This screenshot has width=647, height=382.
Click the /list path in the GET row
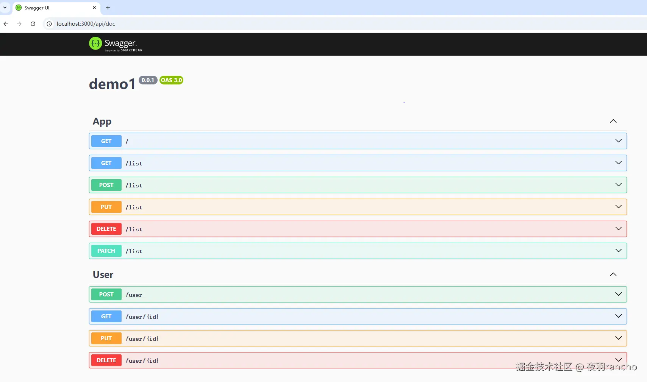(x=134, y=164)
